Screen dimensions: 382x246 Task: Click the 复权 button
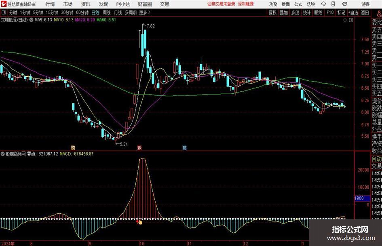(272, 13)
